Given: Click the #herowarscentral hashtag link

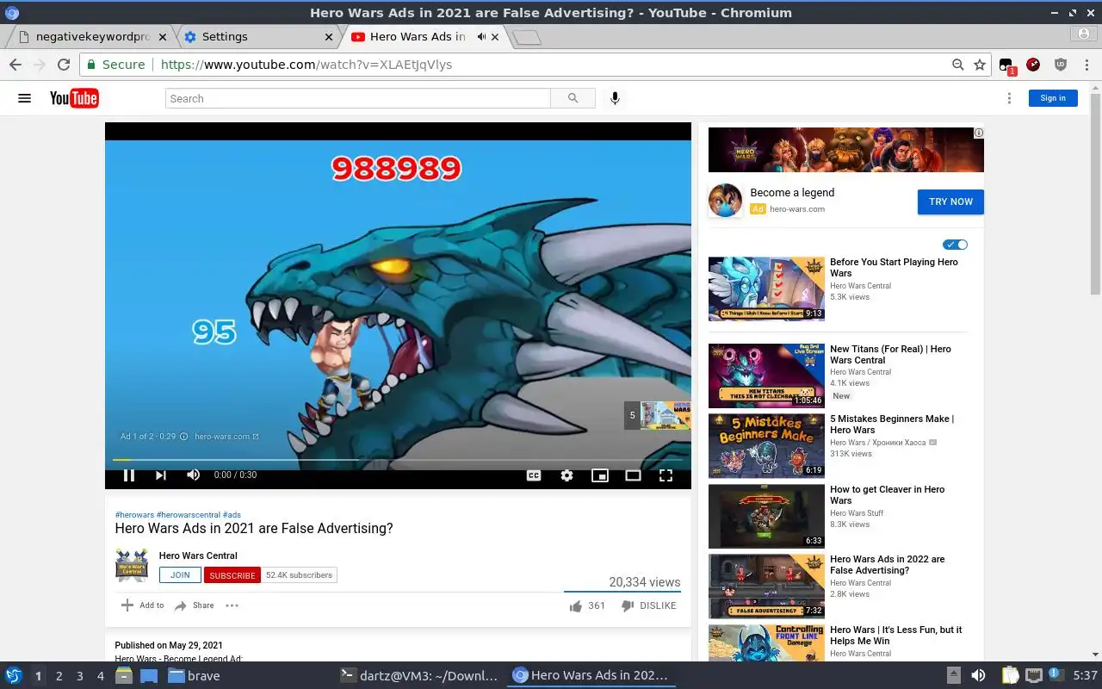Looking at the screenshot, I should (188, 515).
